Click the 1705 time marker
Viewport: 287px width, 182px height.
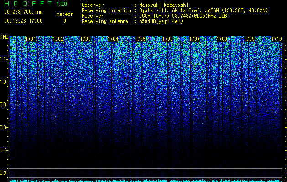(140, 39)
